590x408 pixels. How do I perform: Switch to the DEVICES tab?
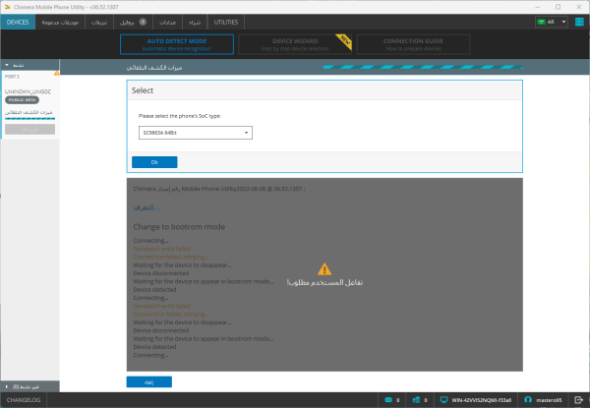[18, 23]
